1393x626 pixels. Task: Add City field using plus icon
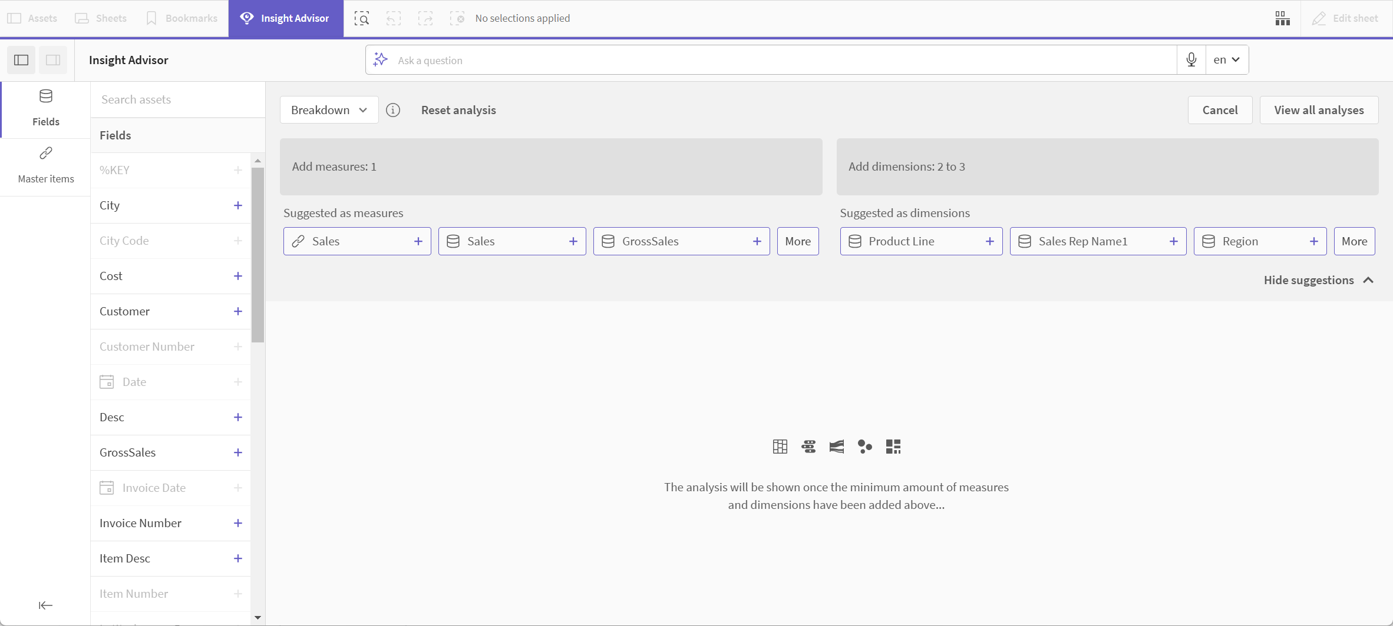(238, 205)
